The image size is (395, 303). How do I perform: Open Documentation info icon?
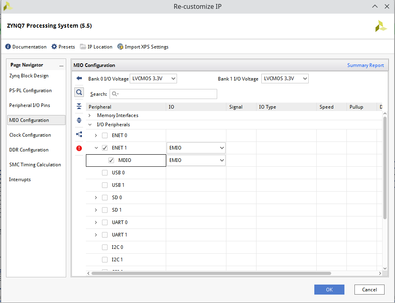click(8, 47)
